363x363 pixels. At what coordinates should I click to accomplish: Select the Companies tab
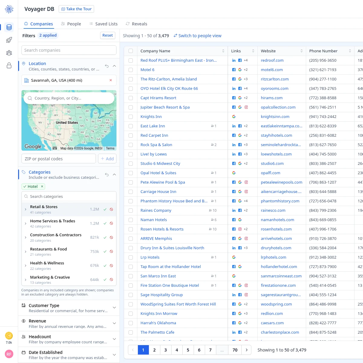[x=39, y=24]
